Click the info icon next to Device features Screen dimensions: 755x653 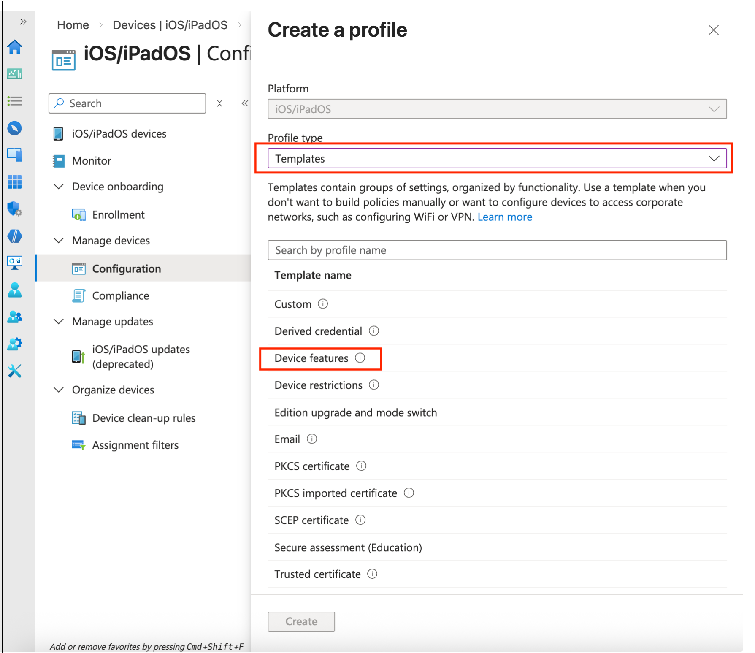click(360, 358)
